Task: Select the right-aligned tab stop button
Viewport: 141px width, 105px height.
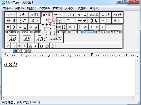Action: (x=22, y=51)
